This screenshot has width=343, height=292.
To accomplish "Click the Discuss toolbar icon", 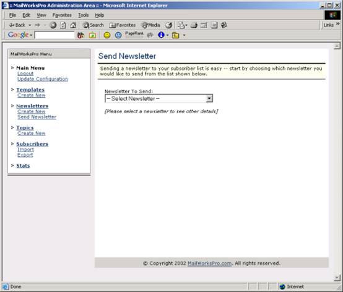I will click(214, 25).
